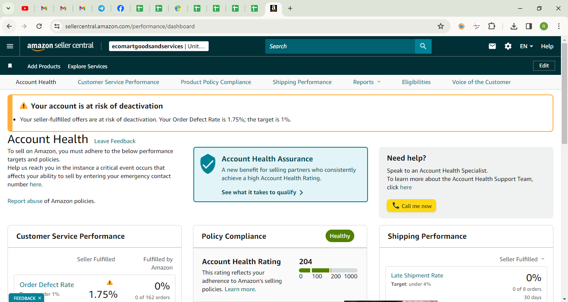Toggle the browser side panel icon
Viewport: 568px width, 302px height.
[x=529, y=26]
